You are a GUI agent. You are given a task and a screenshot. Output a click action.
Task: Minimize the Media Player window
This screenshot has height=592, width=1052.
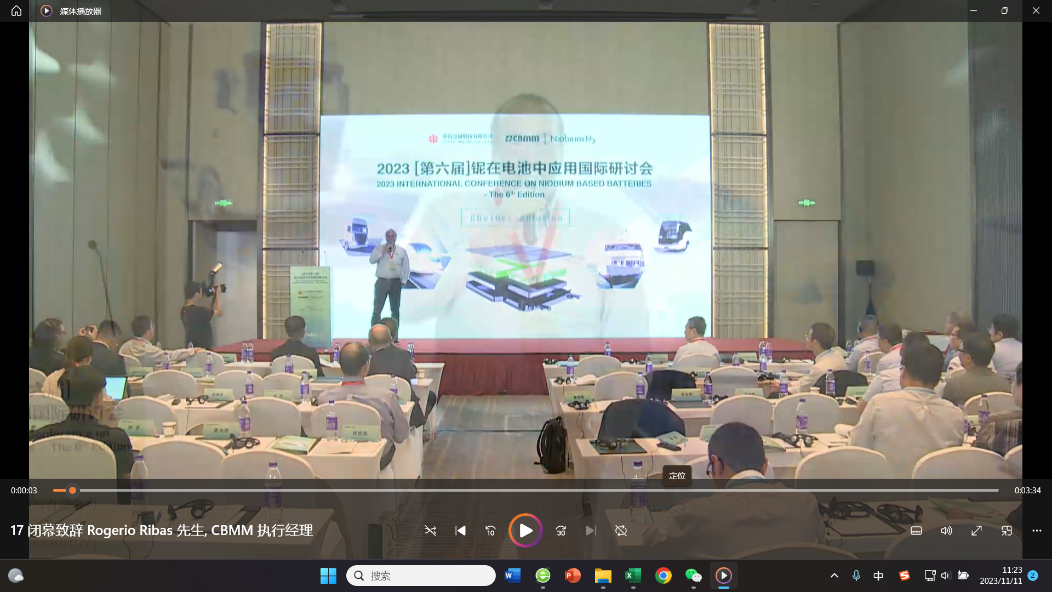[974, 11]
